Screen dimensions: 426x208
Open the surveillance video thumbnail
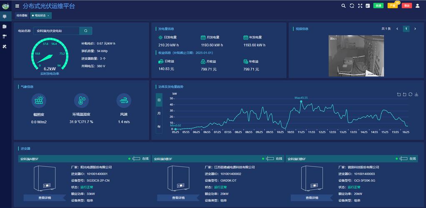coord(356,56)
